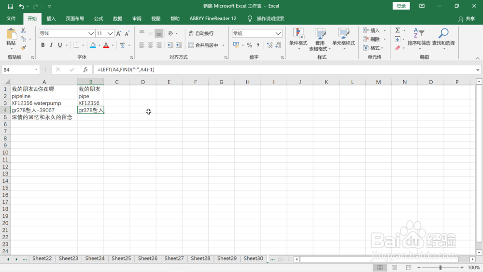Set vertical alignment to top
Screen dimensions: 483x272
[x=142, y=33]
